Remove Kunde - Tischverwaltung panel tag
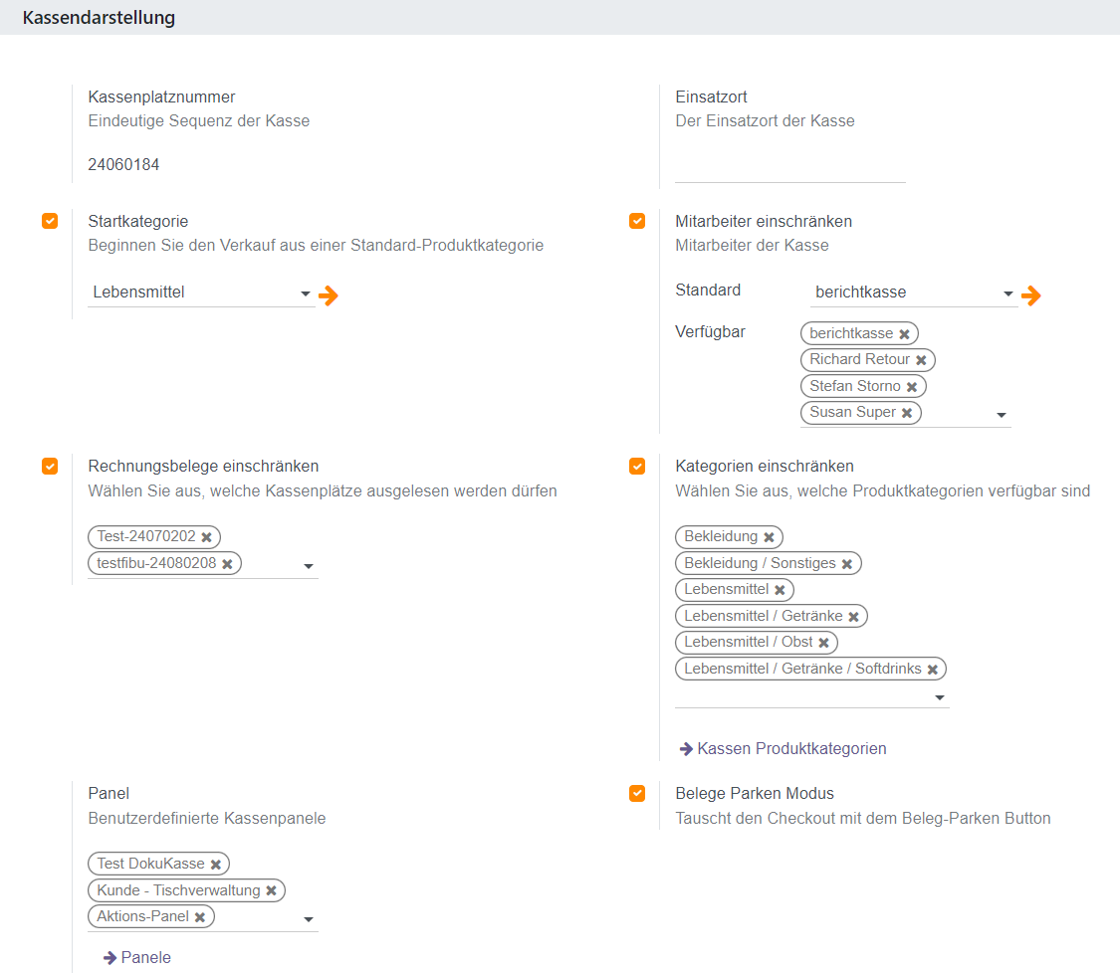The width and height of the screenshot is (1120, 973). [271, 891]
